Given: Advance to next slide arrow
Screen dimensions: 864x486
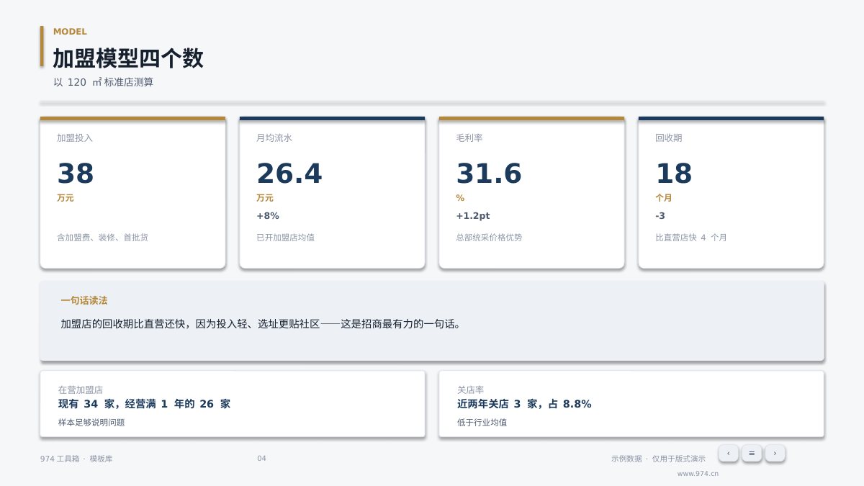Looking at the screenshot, I should (775, 453).
